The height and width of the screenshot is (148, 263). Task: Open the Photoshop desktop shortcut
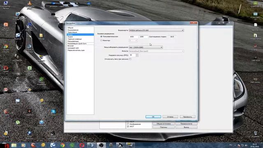click(x=29, y=26)
